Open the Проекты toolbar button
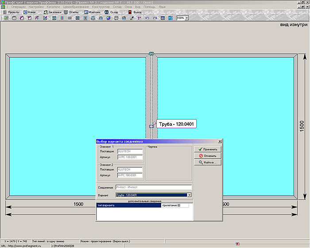This screenshot has width=310, height=248. coord(12,12)
